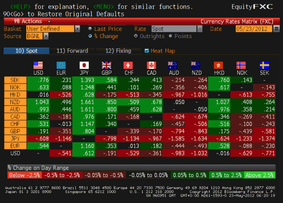Click the -1.016 cell in HKD row

point(197,95)
